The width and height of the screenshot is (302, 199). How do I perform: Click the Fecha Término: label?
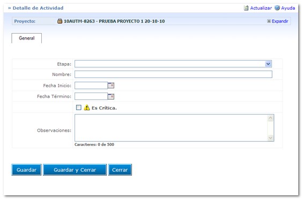pyautogui.click(x=54, y=96)
